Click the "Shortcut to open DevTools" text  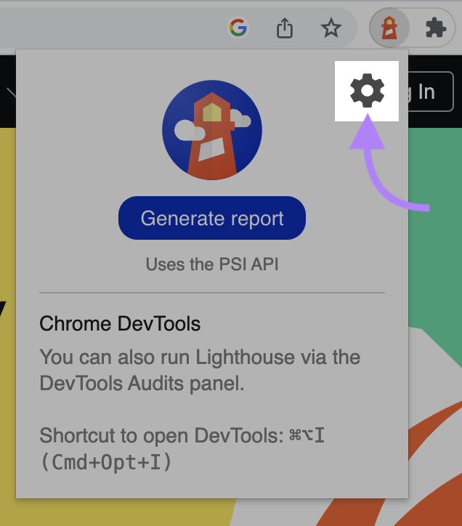160,435
